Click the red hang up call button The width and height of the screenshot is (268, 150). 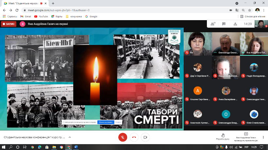(x=134, y=137)
